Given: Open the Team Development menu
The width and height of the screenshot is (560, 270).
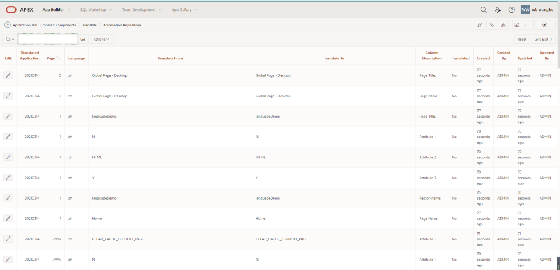Looking at the screenshot, I should (142, 10).
